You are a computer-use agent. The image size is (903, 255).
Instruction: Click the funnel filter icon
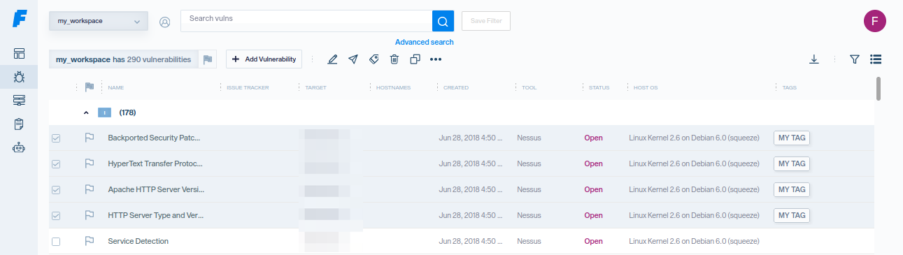tap(854, 59)
